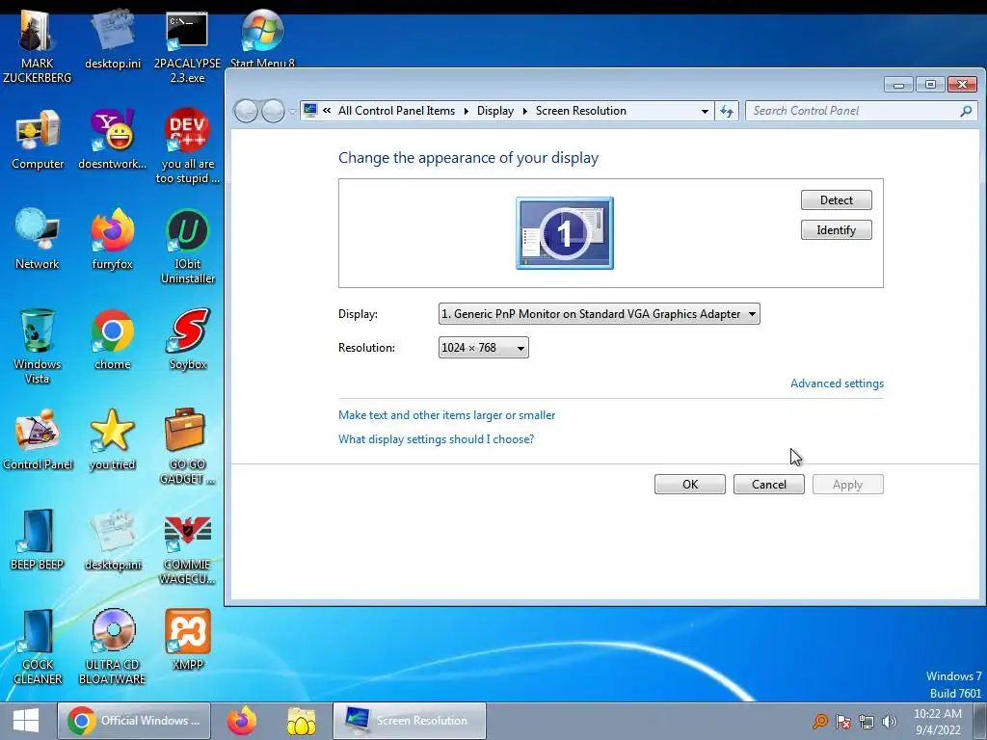Screen dimensions: 987x740
Task: Open the network status tray icon
Action: click(867, 721)
